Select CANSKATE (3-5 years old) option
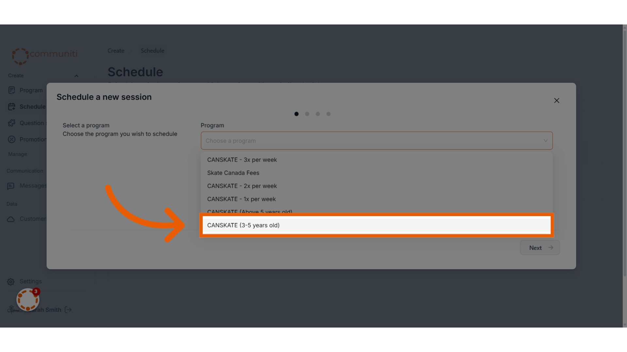The image size is (627, 352). click(x=377, y=225)
